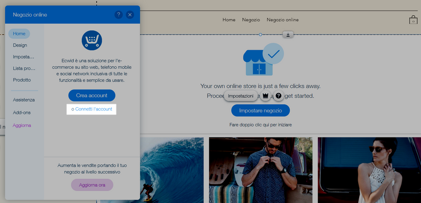Select the woman in sunglasses photo
This screenshot has height=203, width=421.
(370, 170)
